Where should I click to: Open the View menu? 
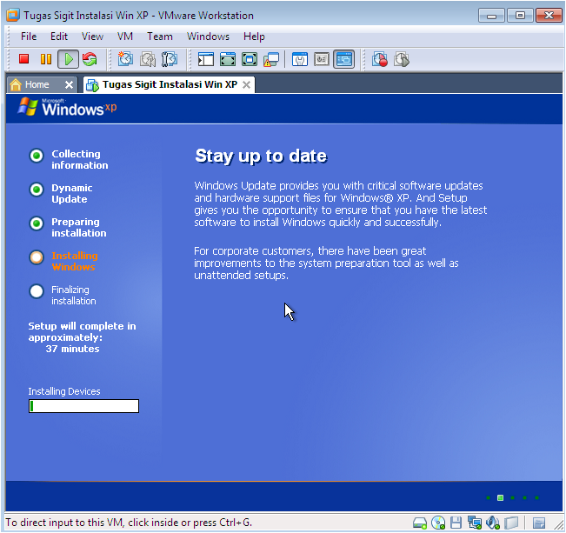92,37
